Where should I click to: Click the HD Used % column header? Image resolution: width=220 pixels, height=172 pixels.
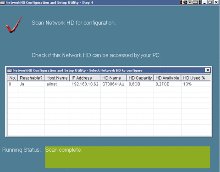tap(196, 78)
